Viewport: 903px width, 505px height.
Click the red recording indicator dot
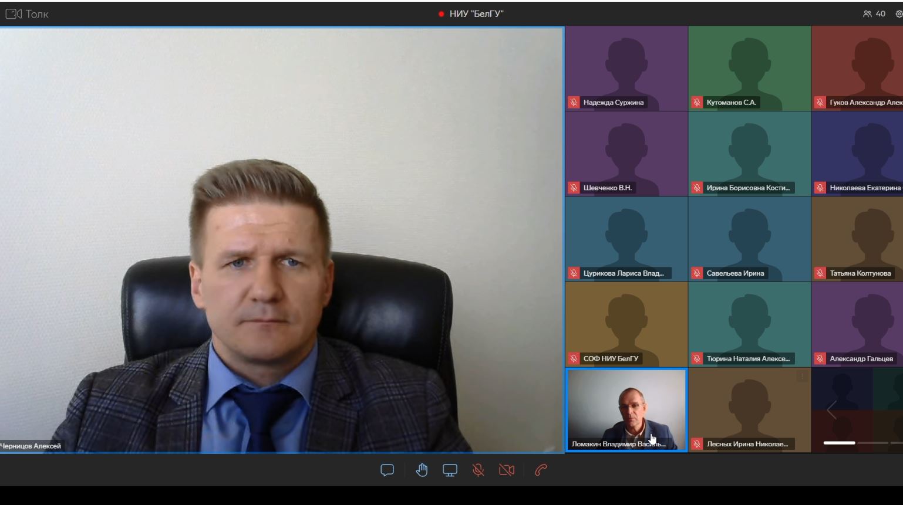[x=441, y=14]
